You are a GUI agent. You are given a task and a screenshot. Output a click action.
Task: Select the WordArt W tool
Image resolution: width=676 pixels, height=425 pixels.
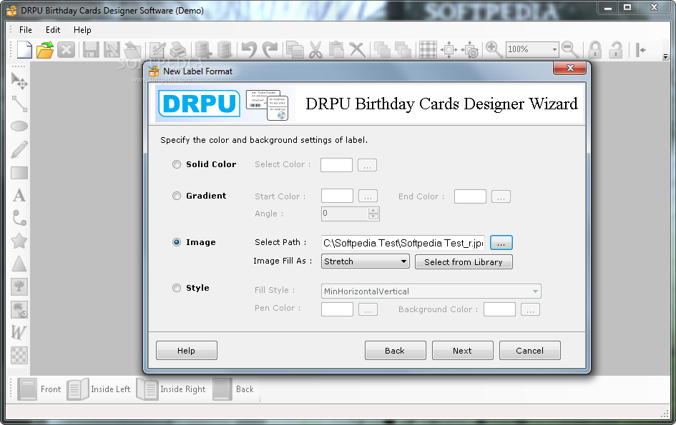point(19,332)
